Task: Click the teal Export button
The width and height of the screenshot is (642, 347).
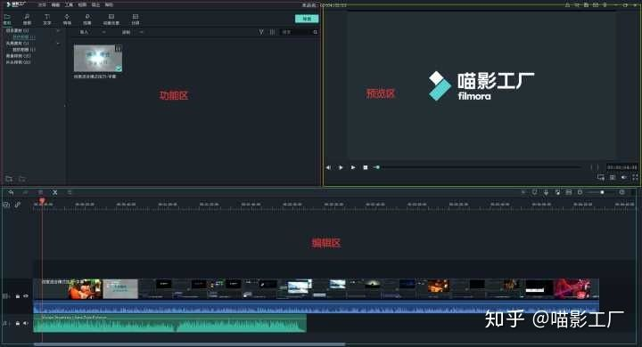Action: click(x=307, y=19)
